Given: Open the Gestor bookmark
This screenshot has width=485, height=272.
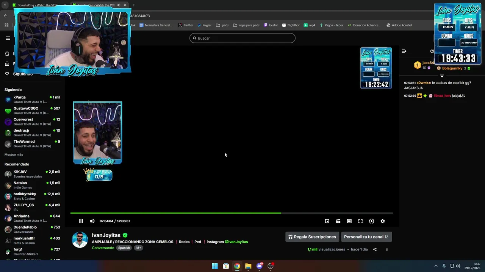Looking at the screenshot, I should [x=271, y=25].
